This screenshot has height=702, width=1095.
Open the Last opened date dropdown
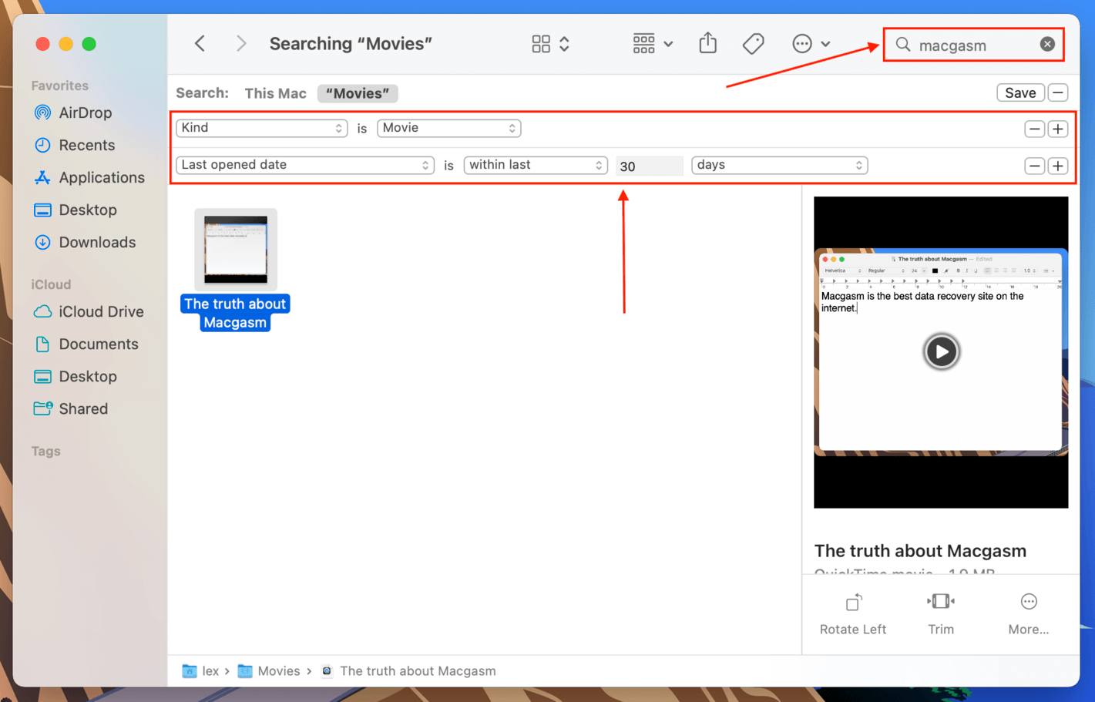click(x=304, y=165)
